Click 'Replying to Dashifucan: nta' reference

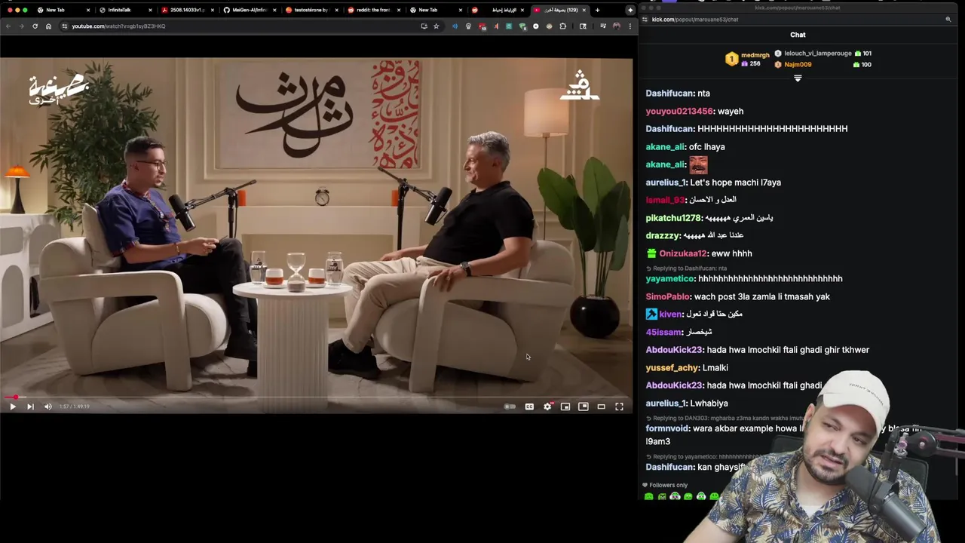tap(686, 268)
